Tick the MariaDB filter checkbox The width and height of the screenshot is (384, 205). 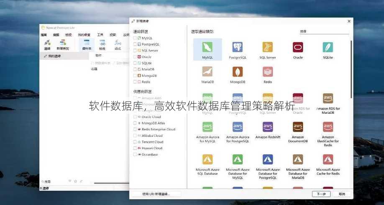tap(135, 69)
